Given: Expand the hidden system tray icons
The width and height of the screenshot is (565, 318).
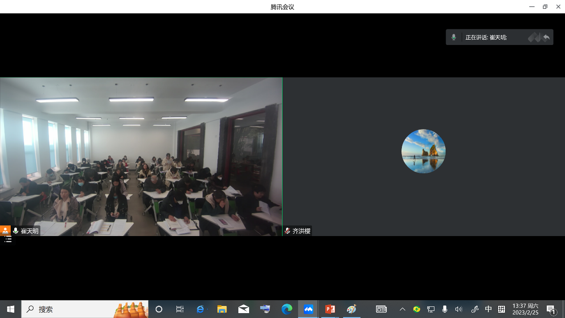Looking at the screenshot, I should [402, 309].
